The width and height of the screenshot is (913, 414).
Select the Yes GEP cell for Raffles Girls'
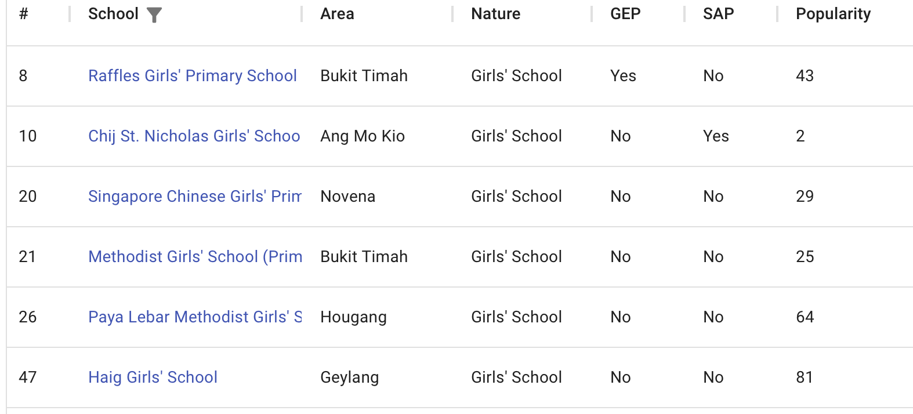pos(623,76)
